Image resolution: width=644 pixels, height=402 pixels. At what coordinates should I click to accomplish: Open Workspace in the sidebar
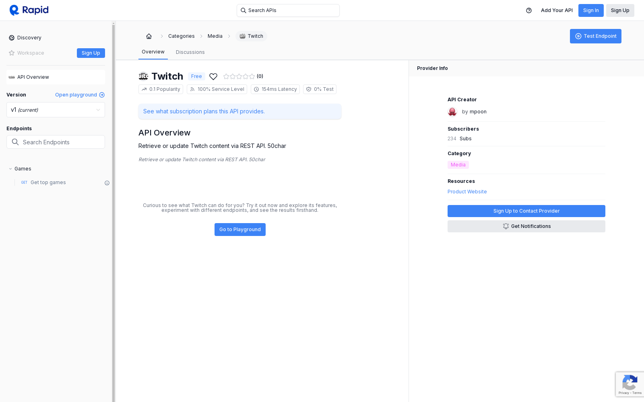tap(27, 53)
